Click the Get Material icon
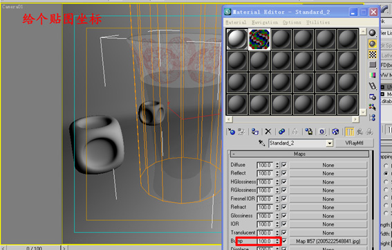The width and height of the screenshot is (392, 250). pyautogui.click(x=232, y=132)
